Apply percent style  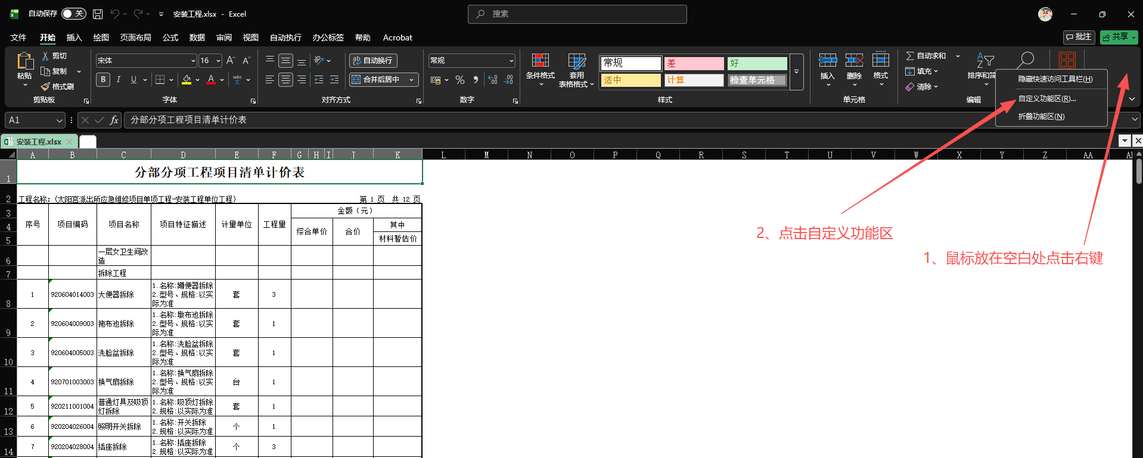point(460,80)
